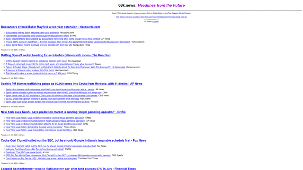Open Drifting SpaceX rocket main headline
This screenshot has width=303, height=170.
tap(56, 55)
